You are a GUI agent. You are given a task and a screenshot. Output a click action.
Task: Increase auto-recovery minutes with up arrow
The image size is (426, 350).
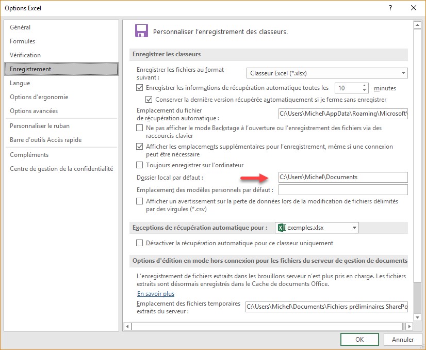coord(365,86)
